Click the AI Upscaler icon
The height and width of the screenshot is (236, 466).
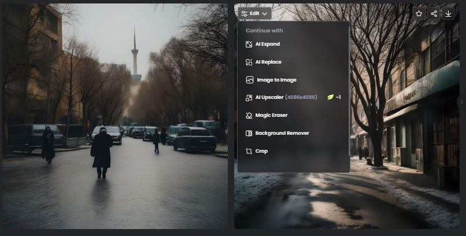tap(249, 98)
